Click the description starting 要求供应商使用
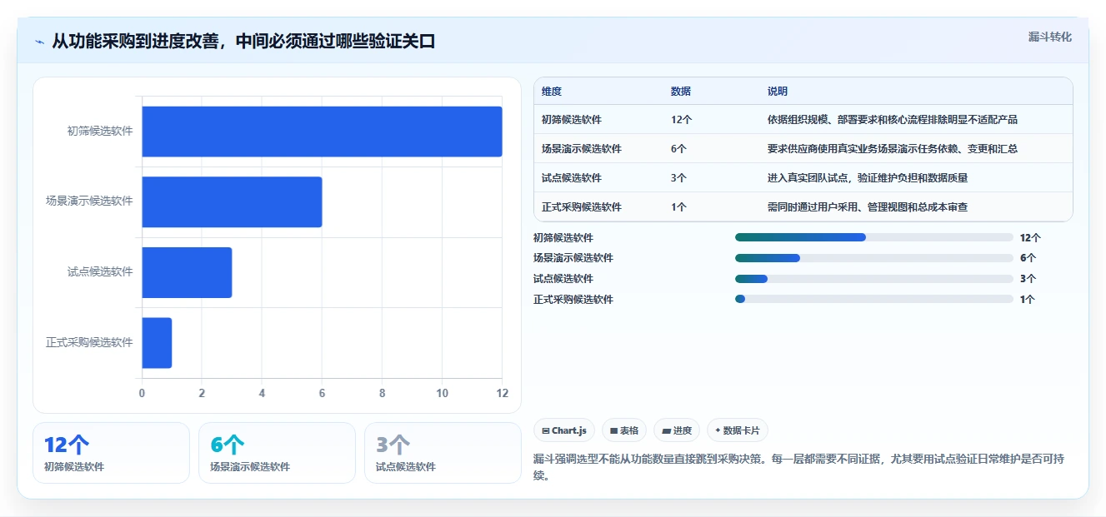 (893, 149)
